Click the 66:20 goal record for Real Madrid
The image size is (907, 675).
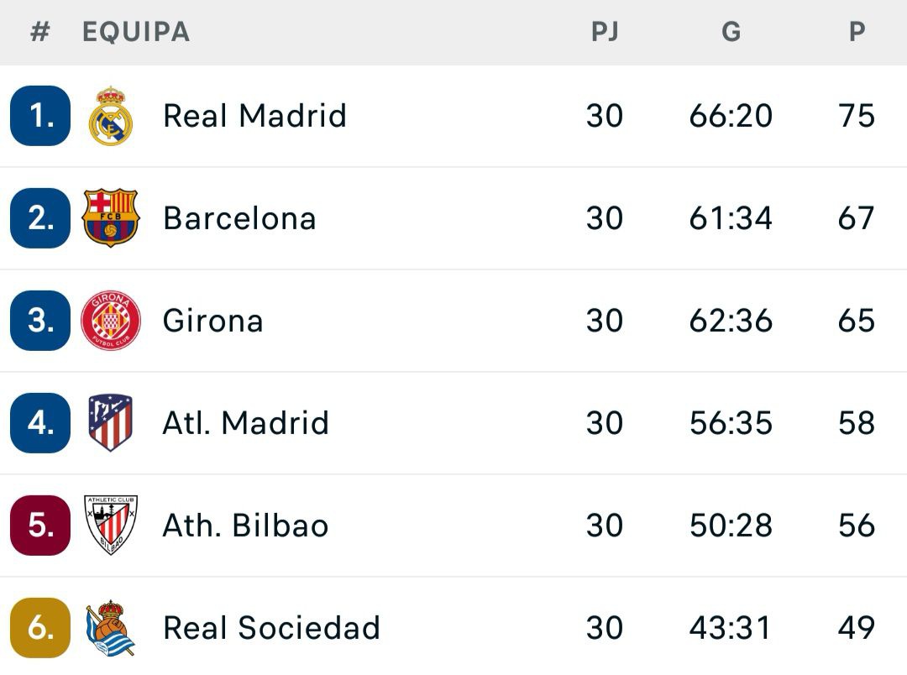[x=731, y=115]
